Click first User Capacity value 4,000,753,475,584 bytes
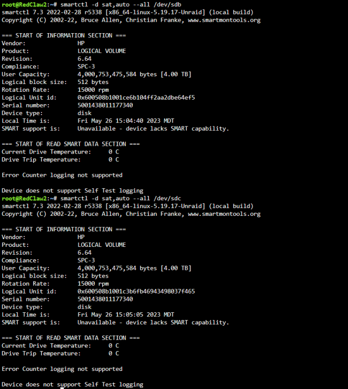The height and width of the screenshot is (389, 348). pyautogui.click(x=117, y=74)
